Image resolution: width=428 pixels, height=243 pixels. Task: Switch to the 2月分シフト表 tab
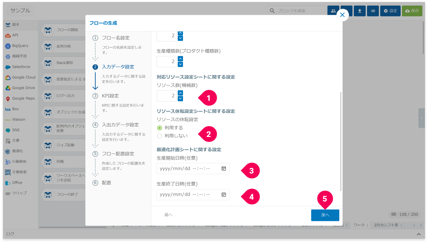click(386, 226)
